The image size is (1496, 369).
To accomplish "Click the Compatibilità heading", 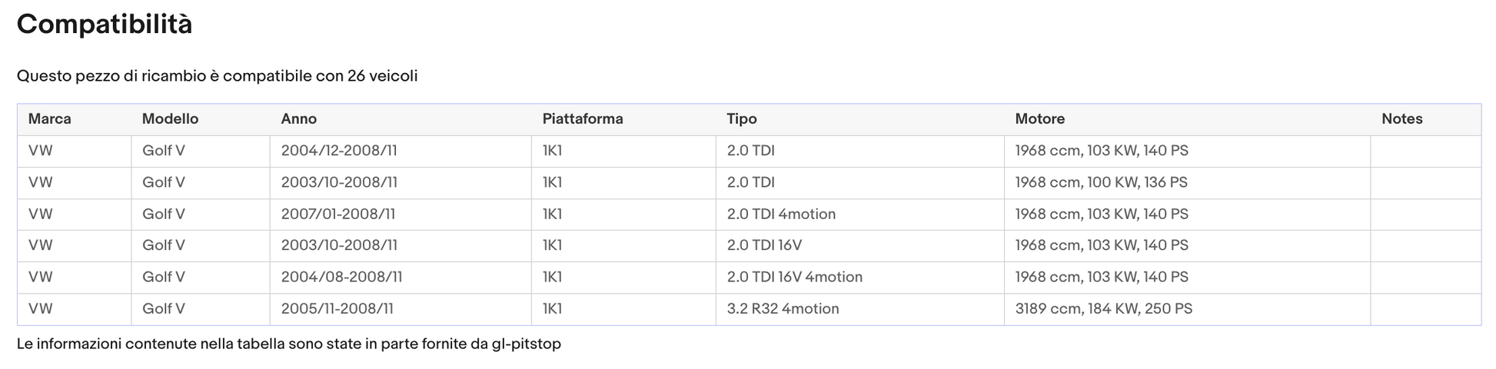I will click(105, 25).
